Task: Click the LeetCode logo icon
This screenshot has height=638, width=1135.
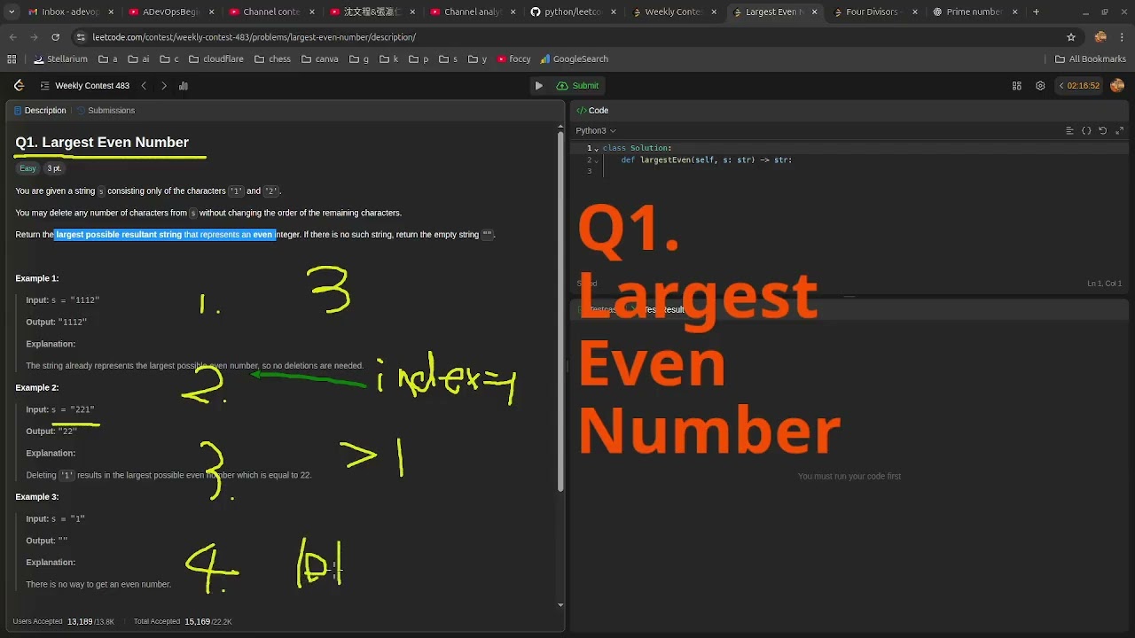Action: pyautogui.click(x=19, y=86)
